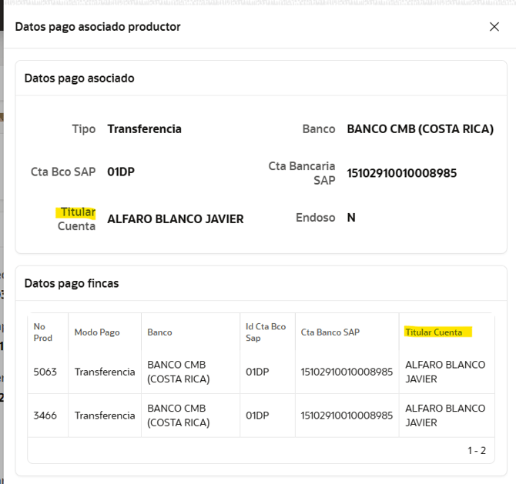Click the Titular Cuenta name ALFARO BLANCO JAVIER field
This screenshot has width=516, height=484.
tap(175, 219)
